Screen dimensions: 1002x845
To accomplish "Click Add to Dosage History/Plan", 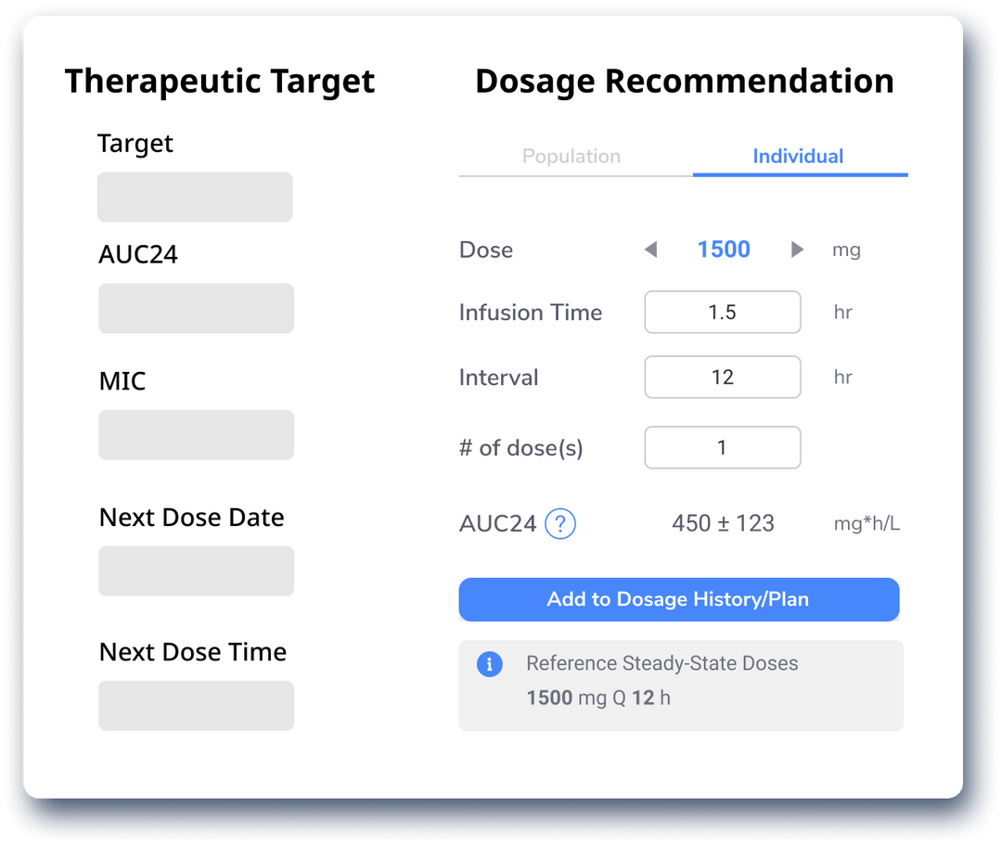I will [x=678, y=599].
